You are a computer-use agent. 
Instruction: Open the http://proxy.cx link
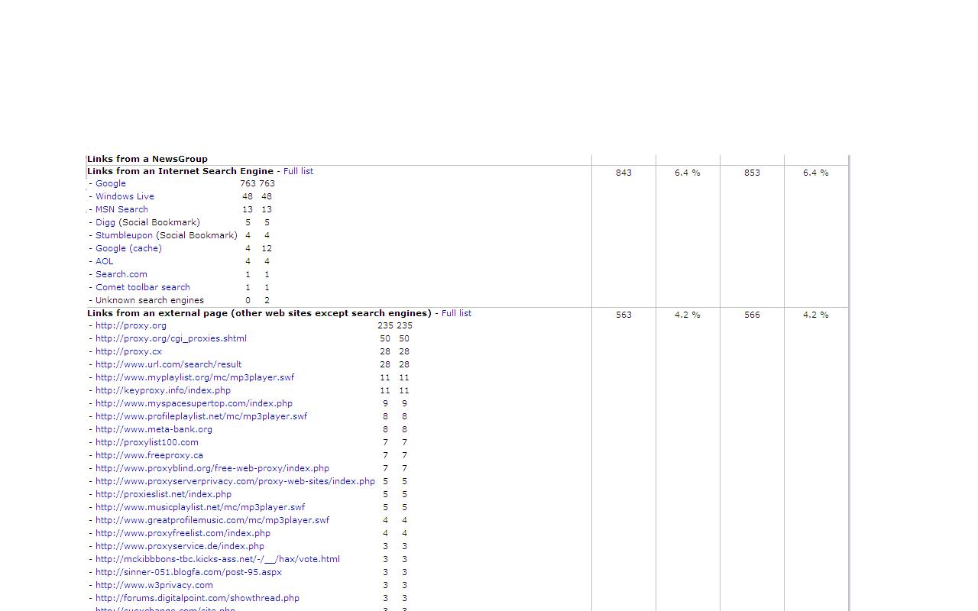(x=128, y=351)
